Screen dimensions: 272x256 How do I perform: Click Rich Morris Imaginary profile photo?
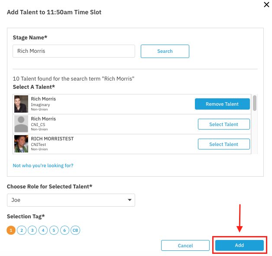pyautogui.click(x=21, y=104)
